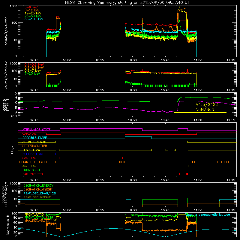Click the Flags axis title

tap(12, 150)
